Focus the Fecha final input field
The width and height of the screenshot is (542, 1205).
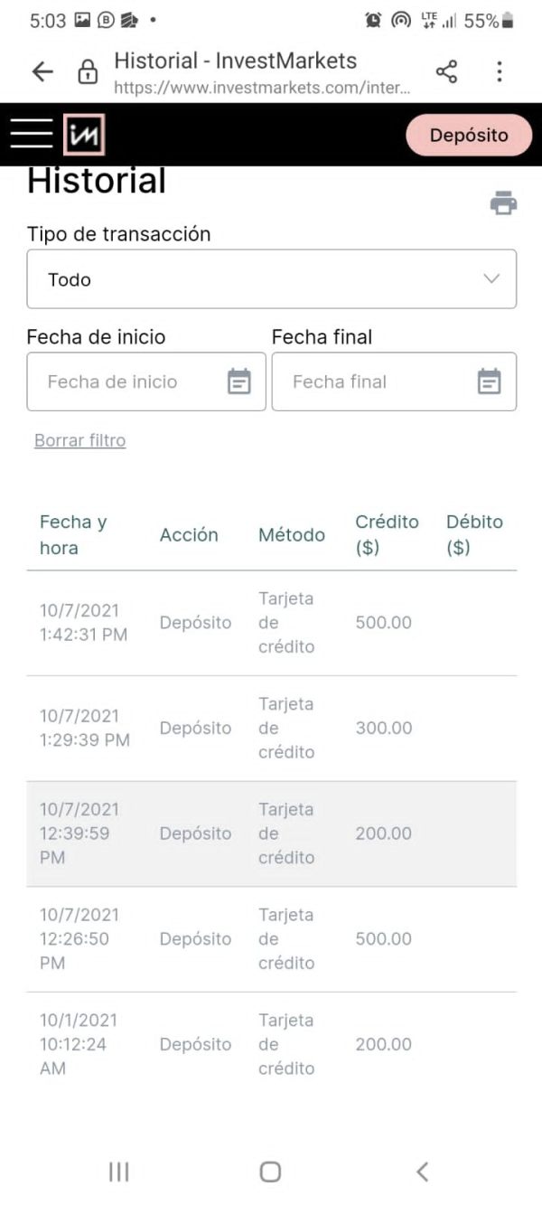(370, 381)
